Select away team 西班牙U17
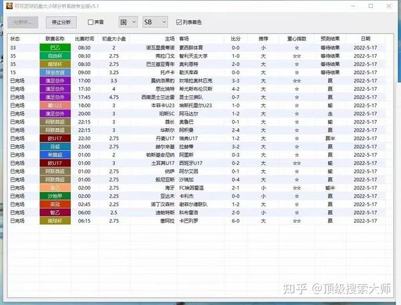The image size is (401, 305). point(190,164)
